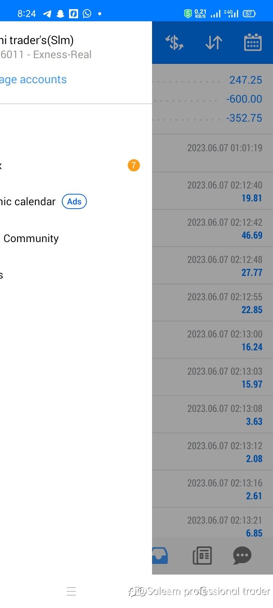This screenshot has width=273, height=608.
Task: Tap the 6.85 profit row
Action: 212,526
